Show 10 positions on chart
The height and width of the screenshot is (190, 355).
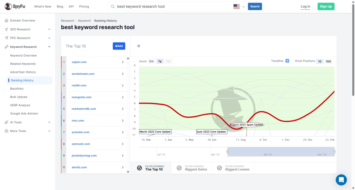(x=320, y=61)
